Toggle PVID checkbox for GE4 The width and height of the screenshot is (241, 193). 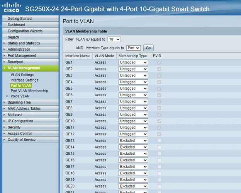(159, 82)
